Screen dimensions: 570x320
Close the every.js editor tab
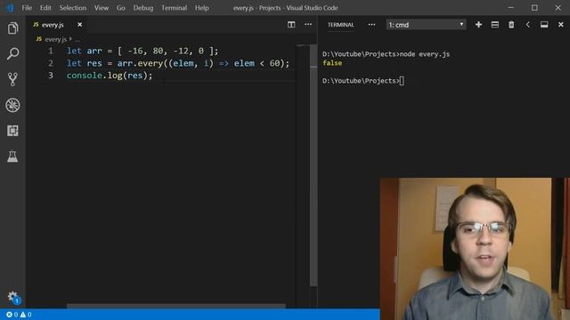pos(79,25)
